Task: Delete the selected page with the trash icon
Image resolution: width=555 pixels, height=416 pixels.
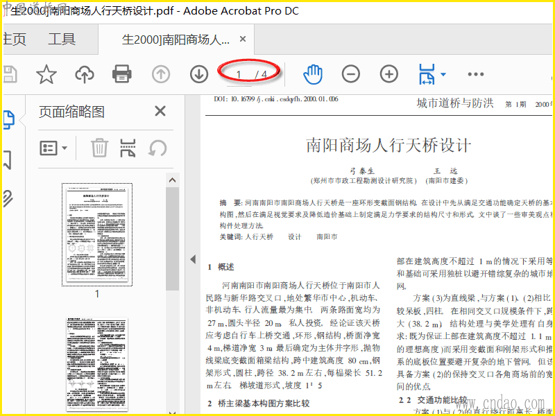Action: [x=99, y=148]
